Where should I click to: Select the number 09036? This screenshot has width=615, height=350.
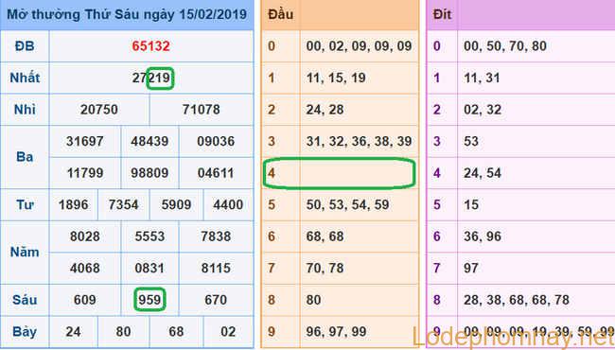pyautogui.click(x=216, y=141)
